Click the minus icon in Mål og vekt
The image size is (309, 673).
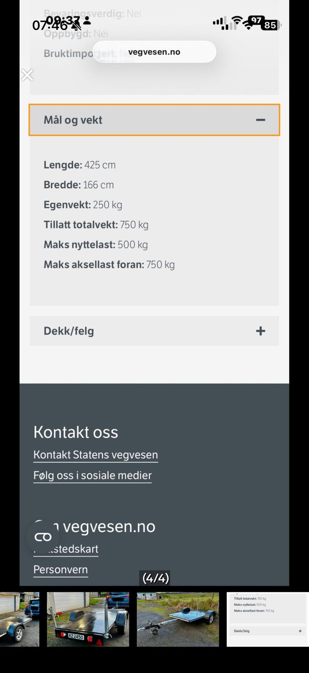point(260,120)
